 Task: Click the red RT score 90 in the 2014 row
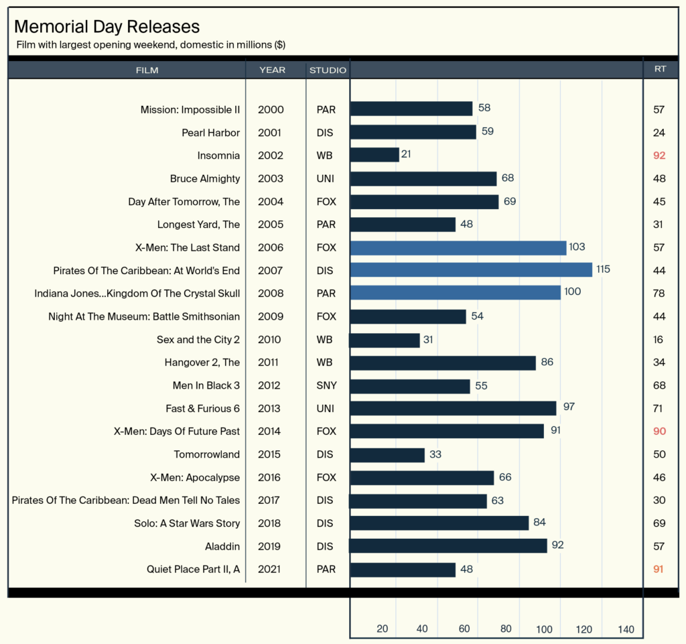click(659, 432)
